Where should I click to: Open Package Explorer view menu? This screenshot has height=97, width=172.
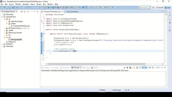click(32, 11)
